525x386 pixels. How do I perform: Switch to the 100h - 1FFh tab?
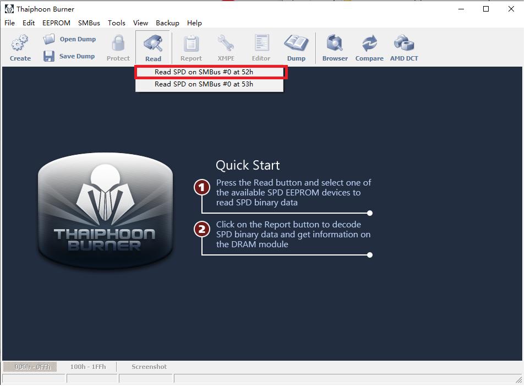[88, 367]
